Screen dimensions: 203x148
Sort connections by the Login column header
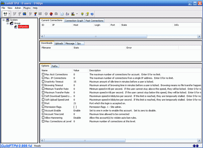(x=101, y=25)
